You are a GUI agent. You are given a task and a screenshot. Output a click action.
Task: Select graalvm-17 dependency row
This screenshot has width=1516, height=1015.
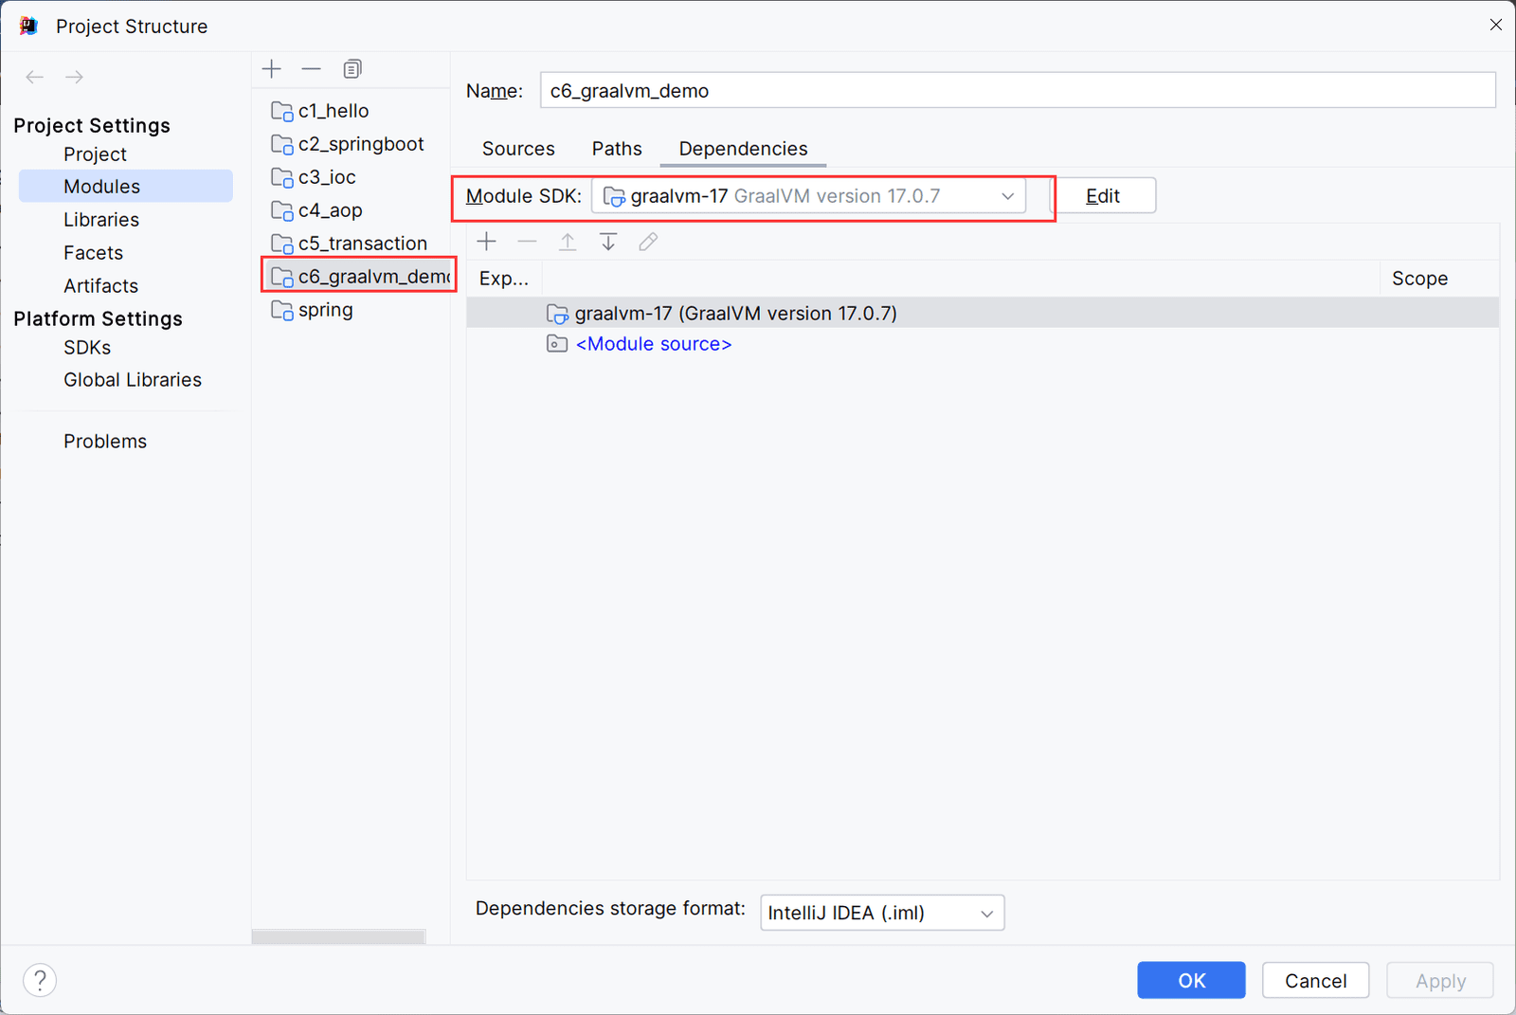point(983,313)
